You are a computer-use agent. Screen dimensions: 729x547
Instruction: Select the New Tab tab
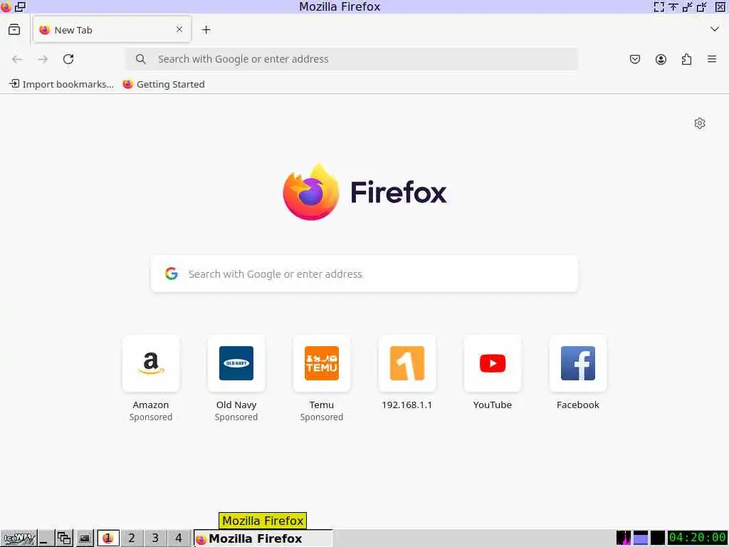click(x=112, y=30)
